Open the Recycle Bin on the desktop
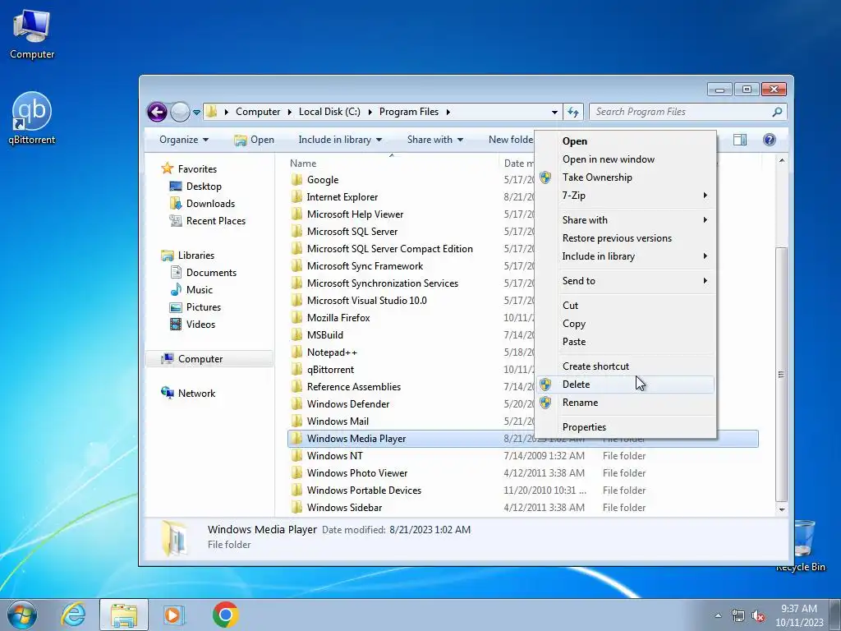841x631 pixels. [802, 545]
